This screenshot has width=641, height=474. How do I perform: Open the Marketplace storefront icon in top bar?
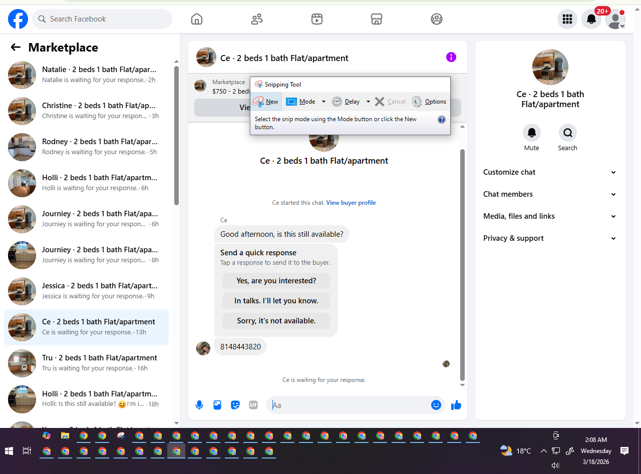pos(377,19)
